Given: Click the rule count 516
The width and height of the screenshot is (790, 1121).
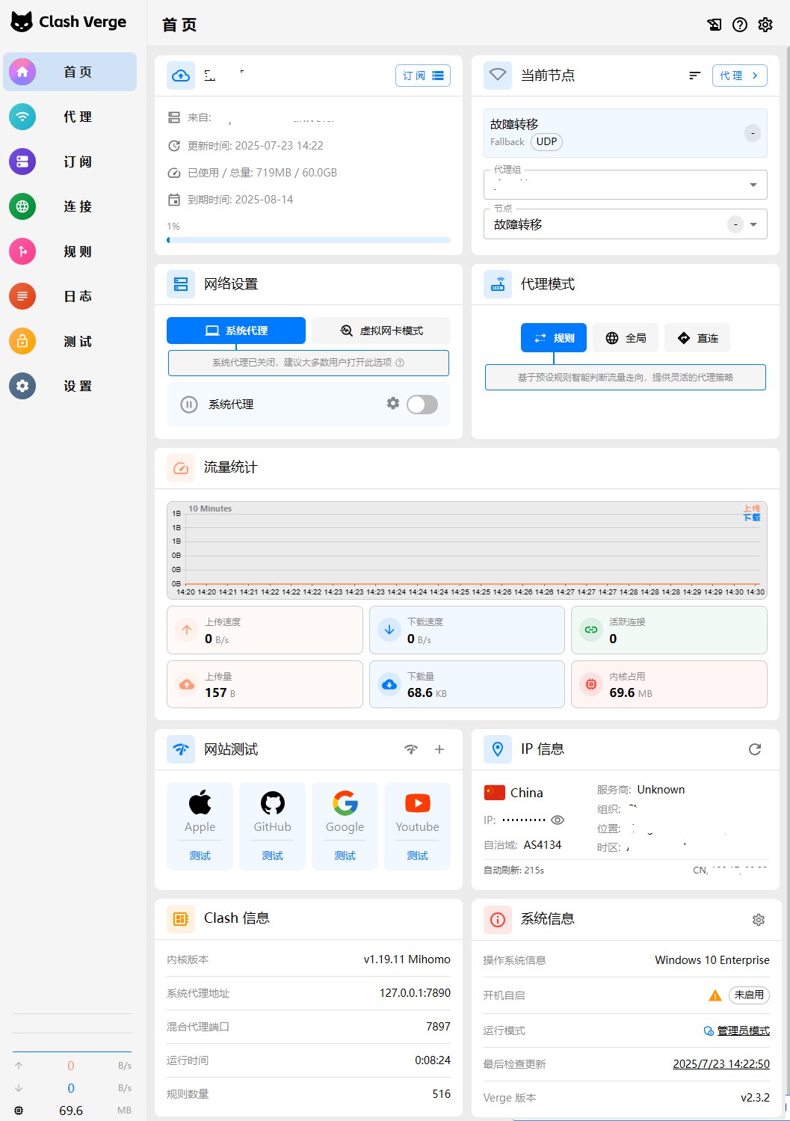Looking at the screenshot, I should click(x=441, y=1094).
